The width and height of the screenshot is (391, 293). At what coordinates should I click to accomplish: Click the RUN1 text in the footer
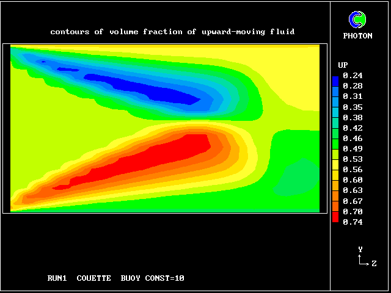[x=57, y=278]
